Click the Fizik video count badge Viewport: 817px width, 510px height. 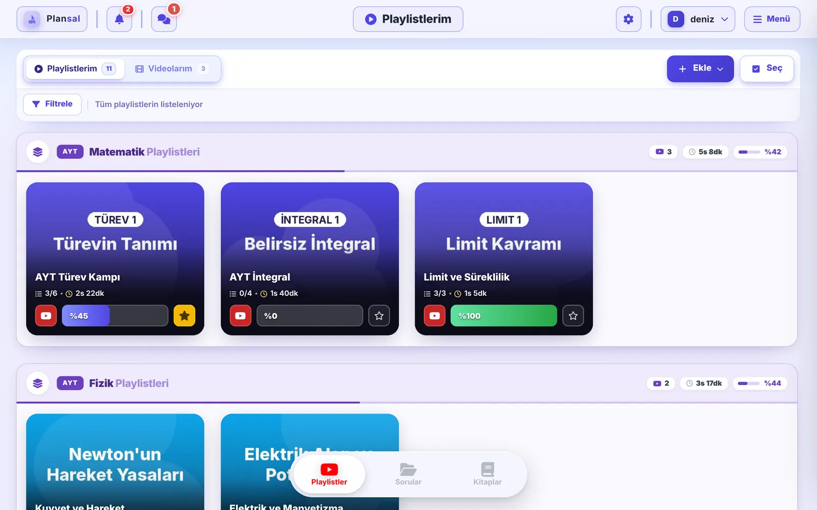(661, 384)
